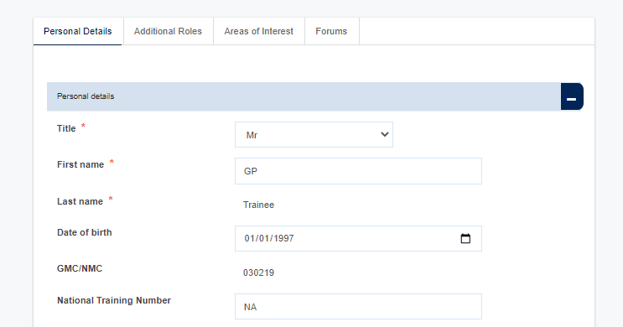The image size is (623, 327).
Task: Click the Date of birth label
Action: tap(85, 233)
